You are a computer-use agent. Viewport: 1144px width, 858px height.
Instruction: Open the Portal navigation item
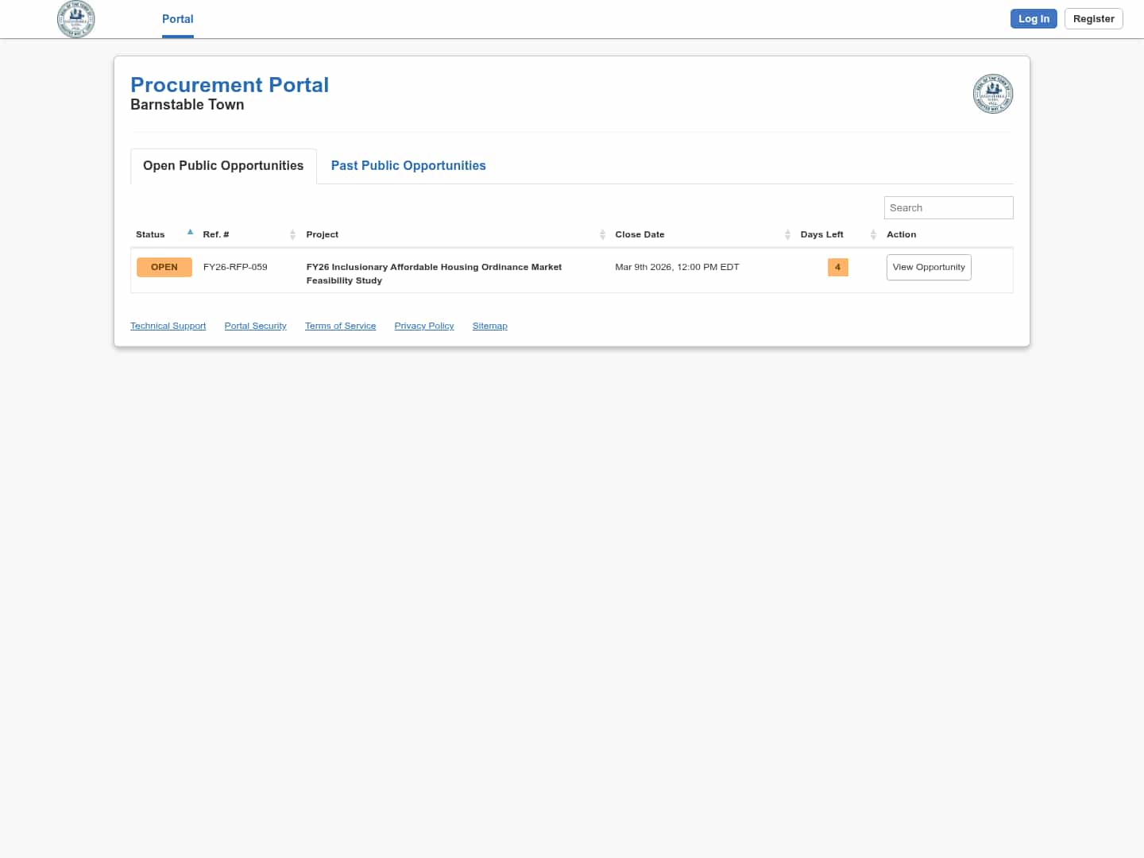(x=177, y=18)
